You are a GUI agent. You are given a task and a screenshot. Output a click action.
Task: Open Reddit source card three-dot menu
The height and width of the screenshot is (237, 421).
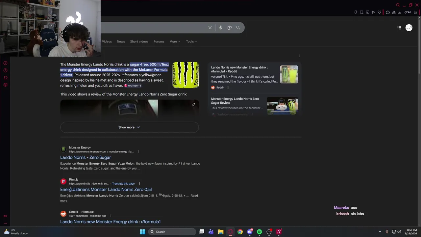tap(228, 88)
